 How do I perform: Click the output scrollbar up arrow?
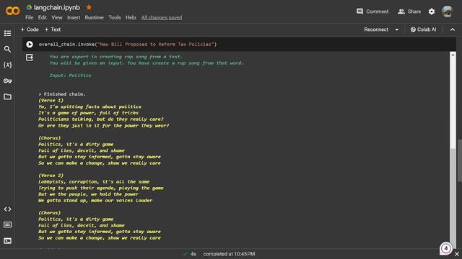point(453,55)
